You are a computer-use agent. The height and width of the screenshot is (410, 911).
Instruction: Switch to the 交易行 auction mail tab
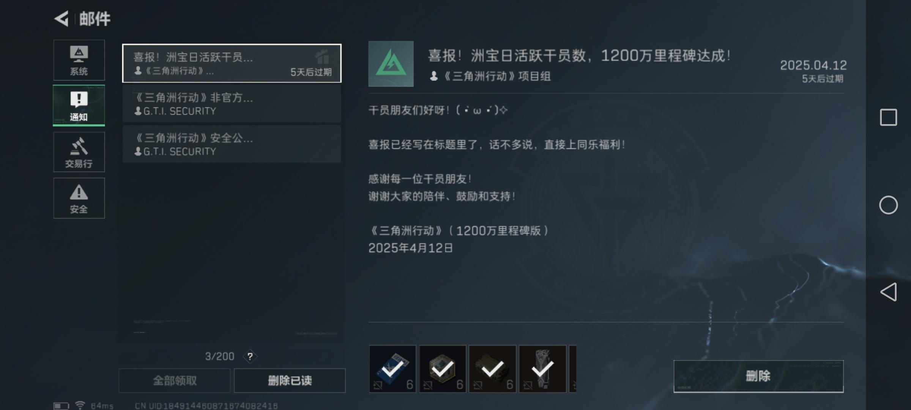coord(79,152)
